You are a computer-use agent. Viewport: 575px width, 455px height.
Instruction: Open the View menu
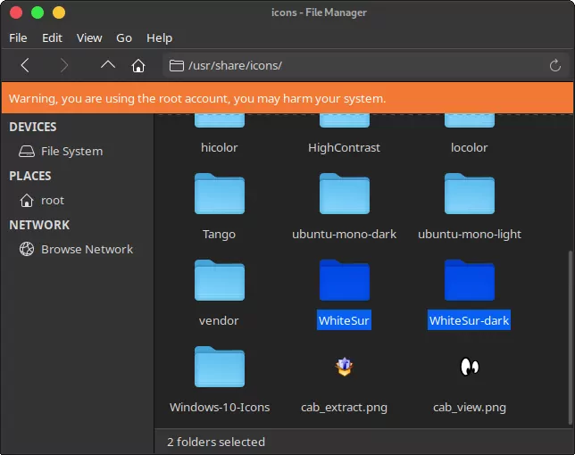[x=89, y=37]
